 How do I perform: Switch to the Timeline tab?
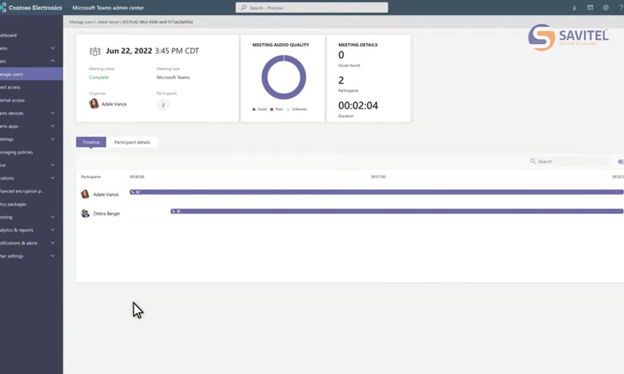pos(91,142)
